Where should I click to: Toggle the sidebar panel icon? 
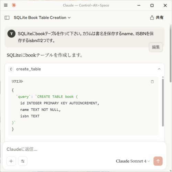point(7,18)
